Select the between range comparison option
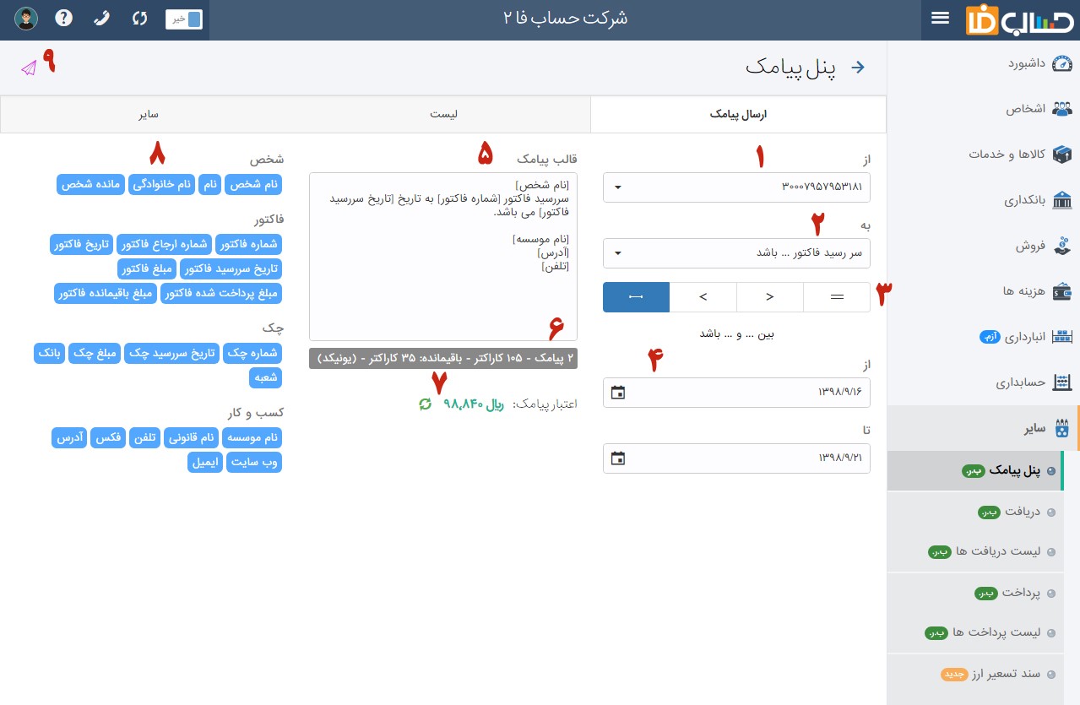Screen dimensions: 1080x705 [x=636, y=297]
